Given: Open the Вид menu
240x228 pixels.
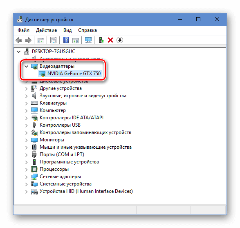Looking at the screenshot, I should pos(67,30).
